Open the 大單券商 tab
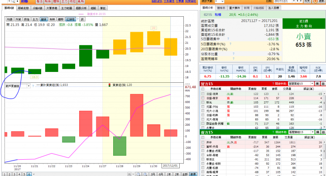 tap(52, 8)
